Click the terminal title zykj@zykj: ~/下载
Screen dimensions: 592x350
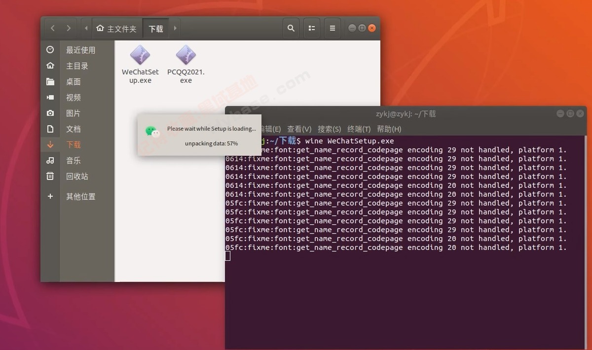click(x=406, y=114)
